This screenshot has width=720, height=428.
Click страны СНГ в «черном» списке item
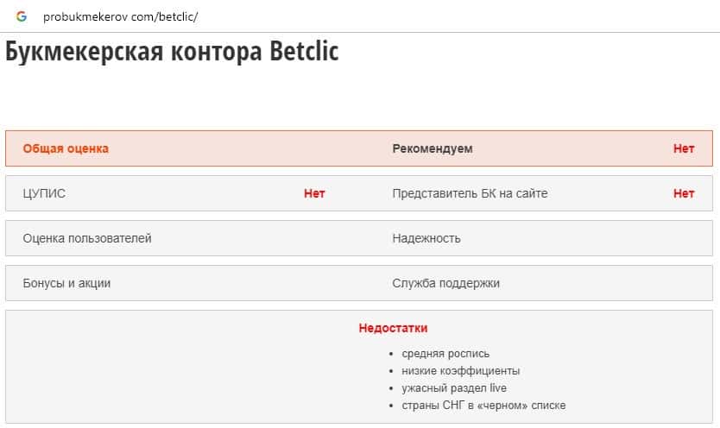(x=483, y=406)
